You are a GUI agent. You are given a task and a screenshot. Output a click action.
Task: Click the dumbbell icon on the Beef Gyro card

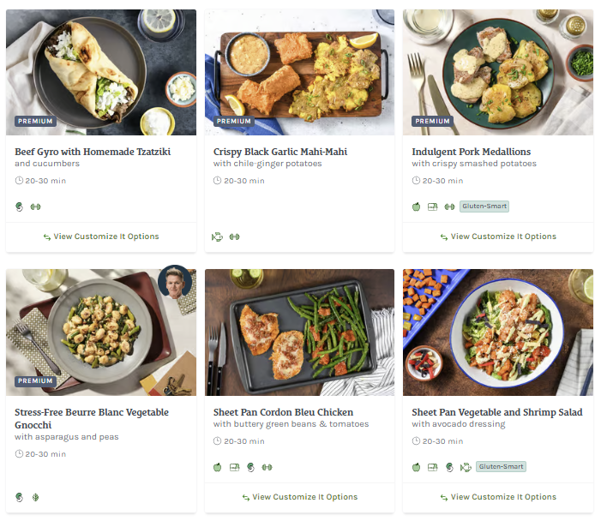pos(36,207)
